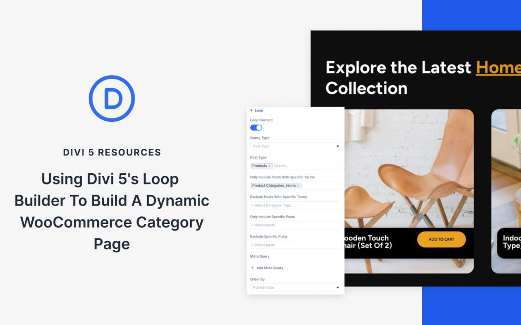Click the underlined Home link in heading
Viewport: 521px width, 325px height.
[498, 68]
